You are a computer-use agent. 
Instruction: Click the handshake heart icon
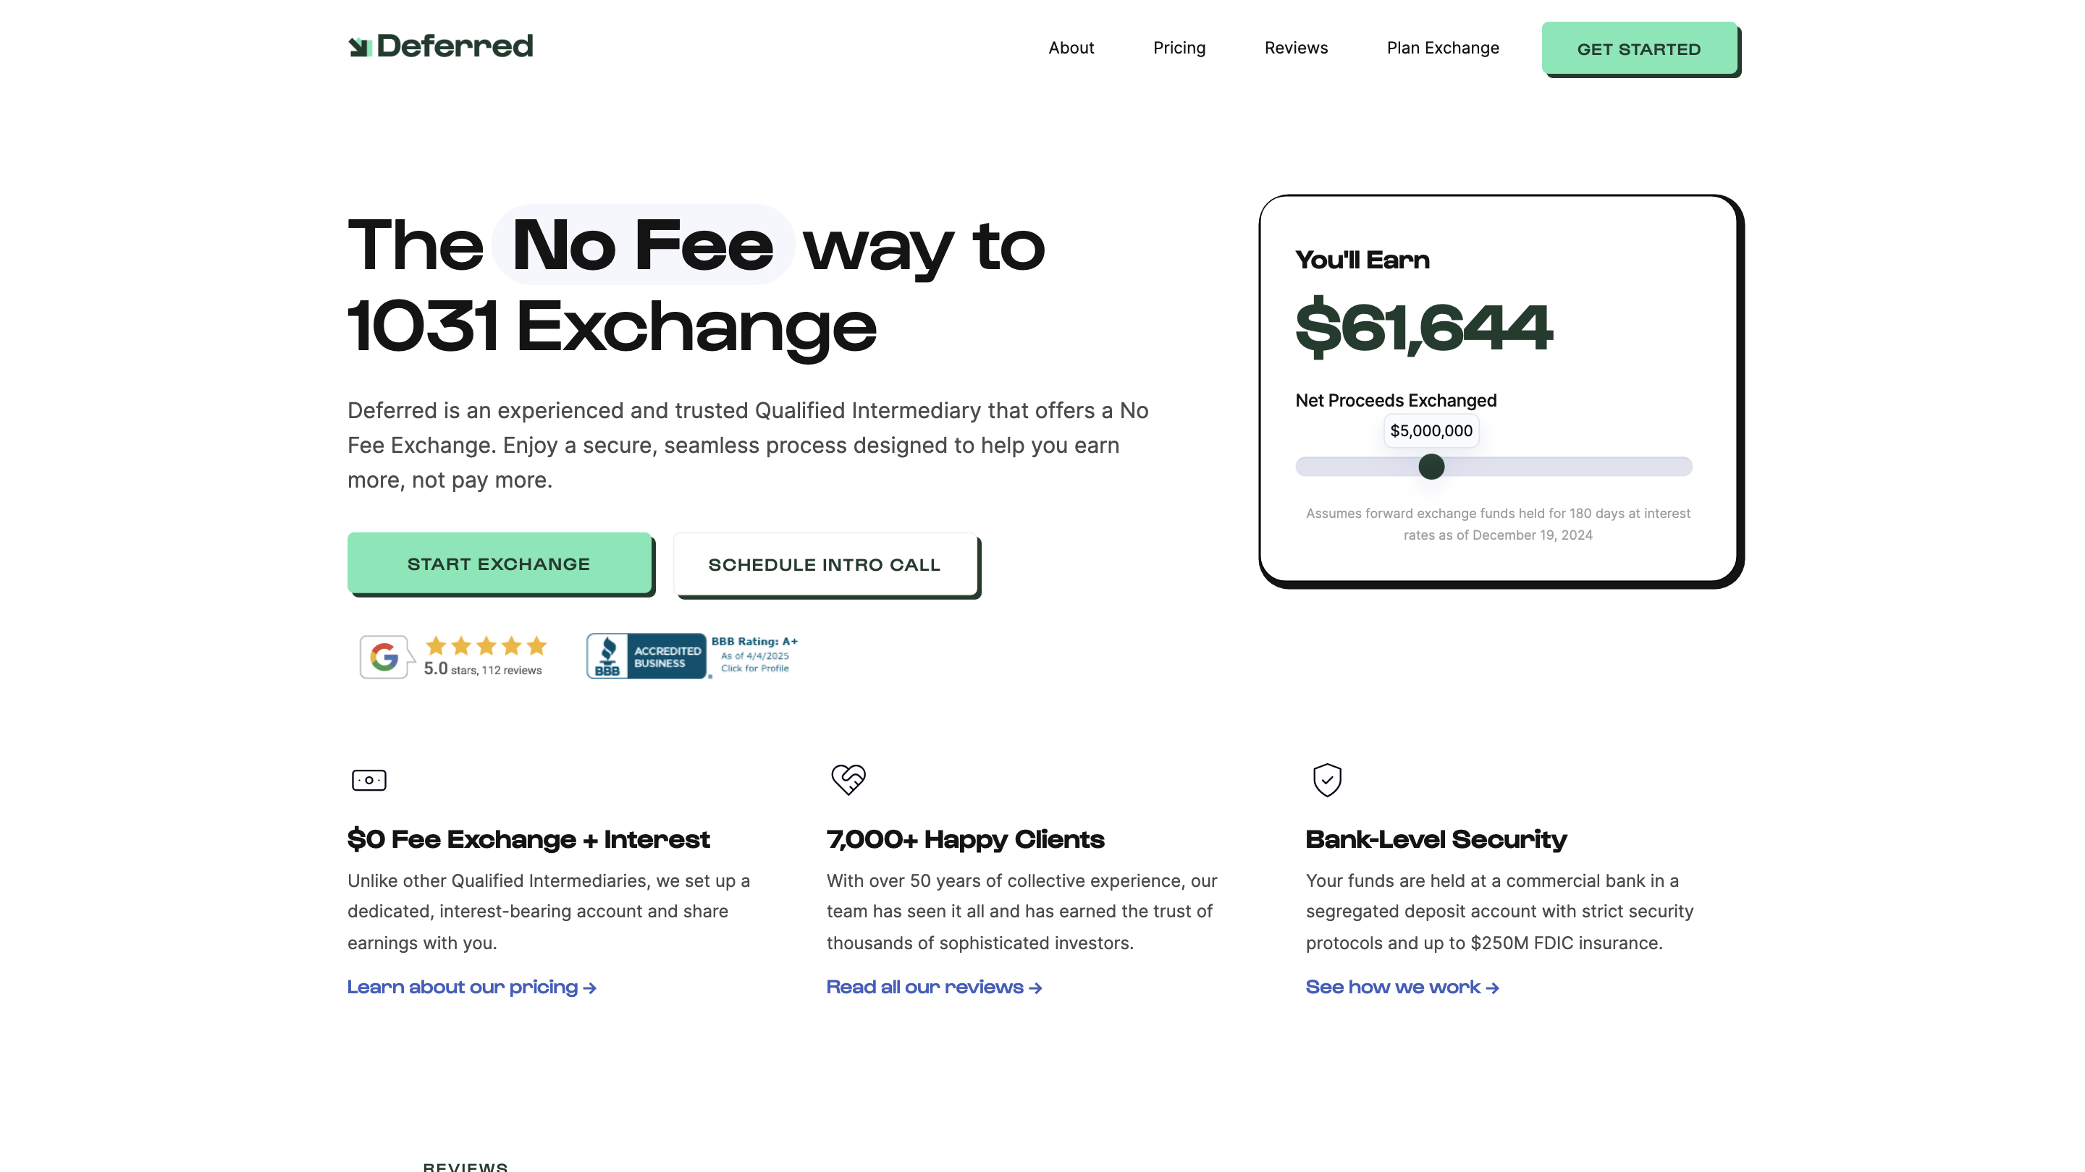[x=848, y=780]
